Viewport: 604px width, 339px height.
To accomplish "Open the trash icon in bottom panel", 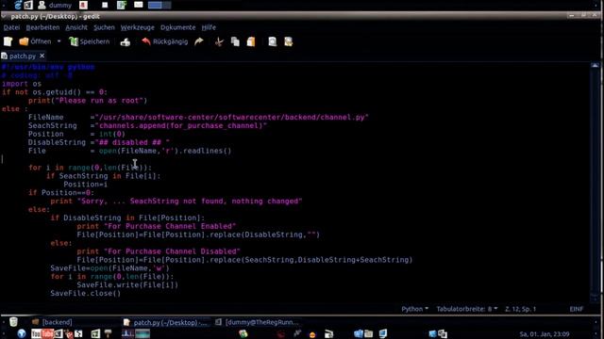I will [x=13, y=322].
